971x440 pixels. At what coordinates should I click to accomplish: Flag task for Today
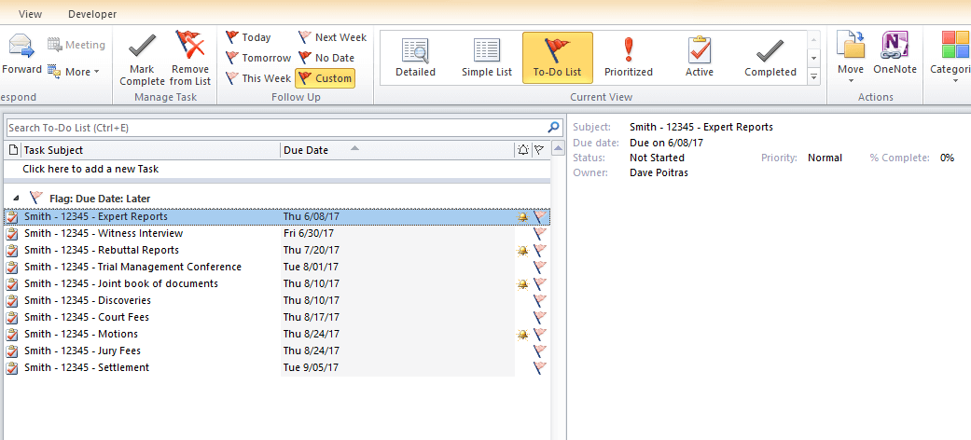point(248,37)
